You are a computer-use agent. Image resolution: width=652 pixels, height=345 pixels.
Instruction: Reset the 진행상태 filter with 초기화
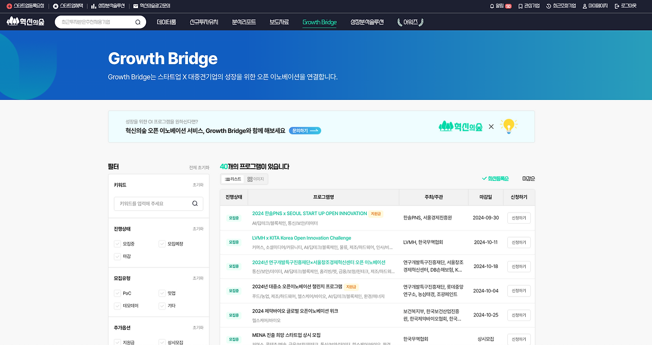[198, 229]
